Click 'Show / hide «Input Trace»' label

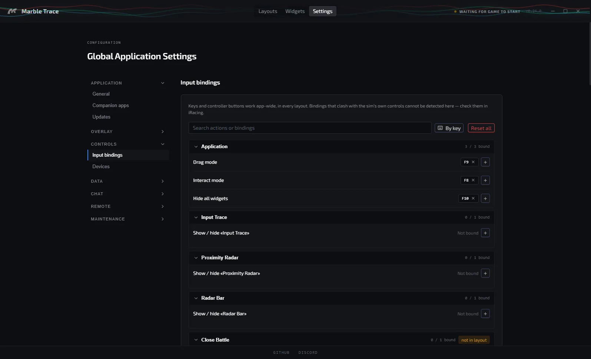point(221,233)
